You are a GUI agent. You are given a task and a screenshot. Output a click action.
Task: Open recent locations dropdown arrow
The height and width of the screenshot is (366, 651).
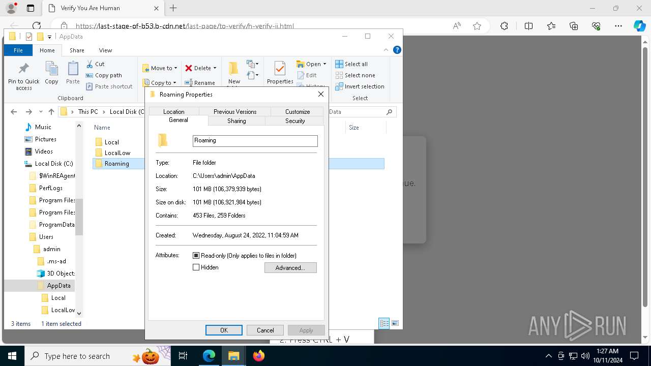pos(41,112)
